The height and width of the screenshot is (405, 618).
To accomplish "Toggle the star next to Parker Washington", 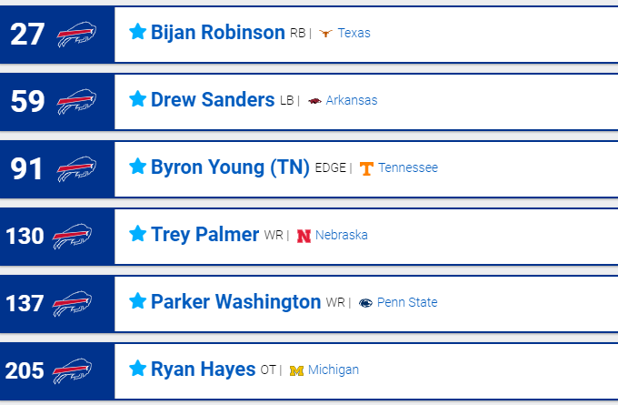I will click(x=137, y=300).
